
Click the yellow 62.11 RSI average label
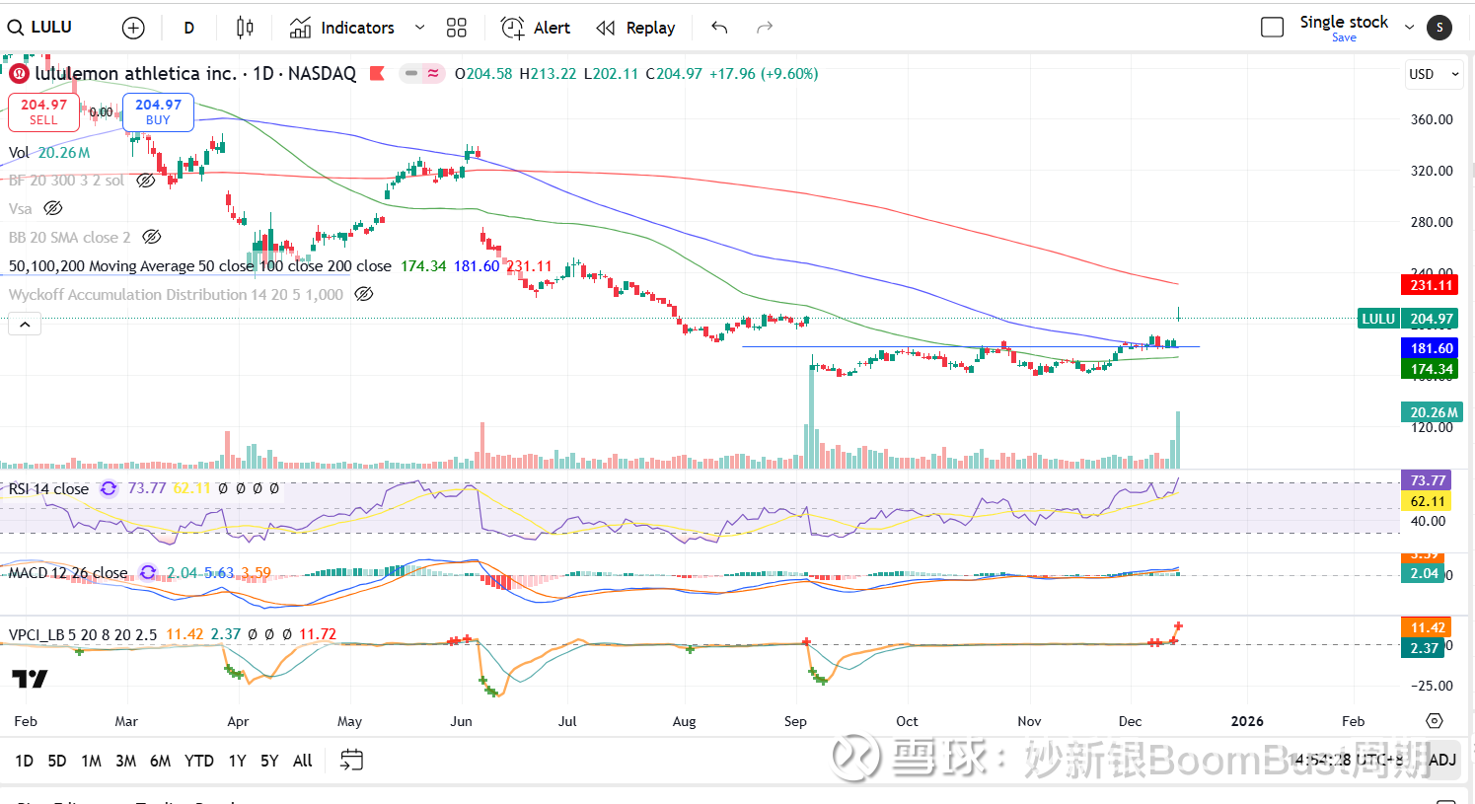click(1427, 501)
